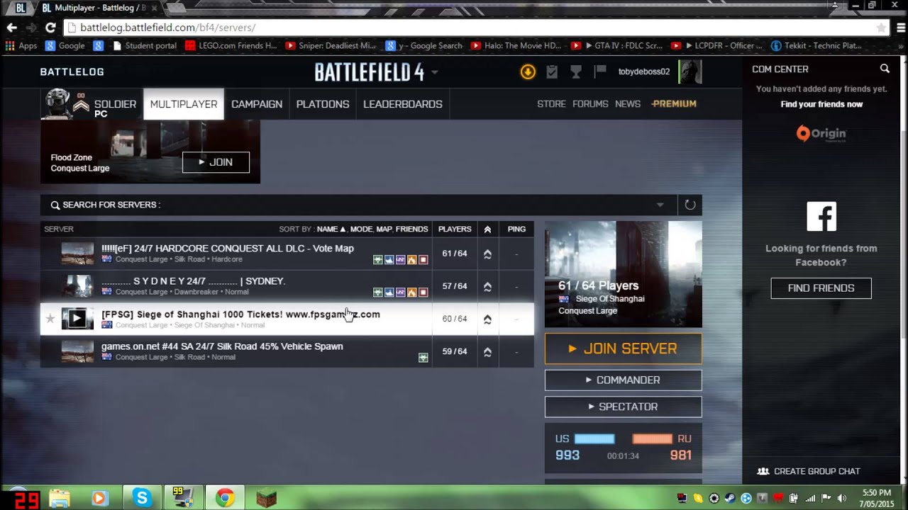This screenshot has width=908, height=510.
Task: Click the Facebook logo icon
Action: pyautogui.click(x=821, y=217)
